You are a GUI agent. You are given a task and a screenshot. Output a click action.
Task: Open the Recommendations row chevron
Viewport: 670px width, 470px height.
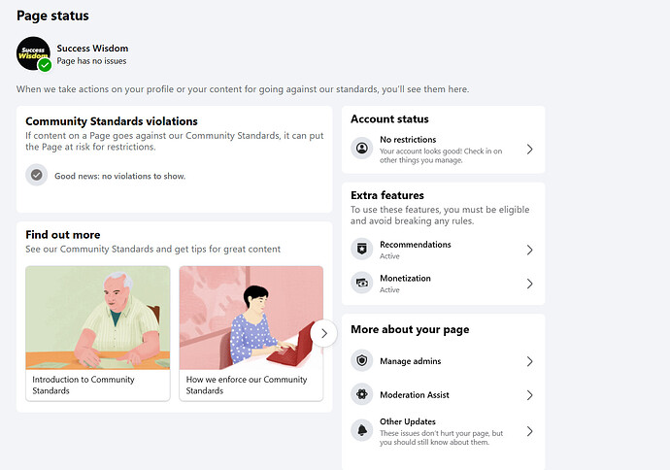coord(529,250)
